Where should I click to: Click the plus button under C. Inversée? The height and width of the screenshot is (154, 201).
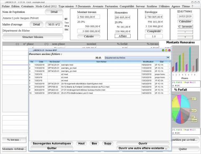185,37
